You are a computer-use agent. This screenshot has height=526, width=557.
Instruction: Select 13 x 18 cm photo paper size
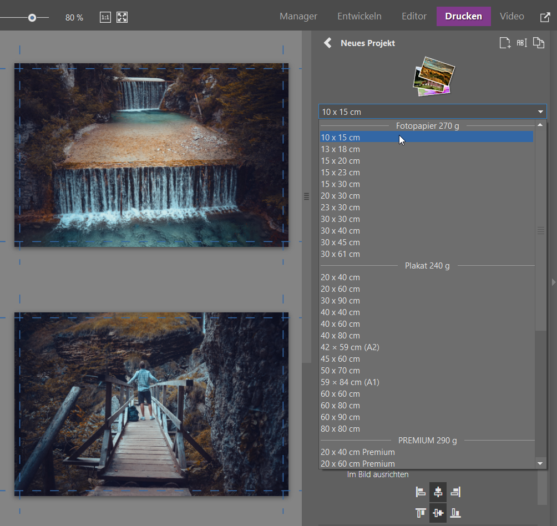340,149
